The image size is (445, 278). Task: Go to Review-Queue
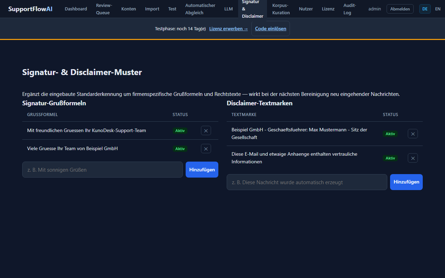104,9
